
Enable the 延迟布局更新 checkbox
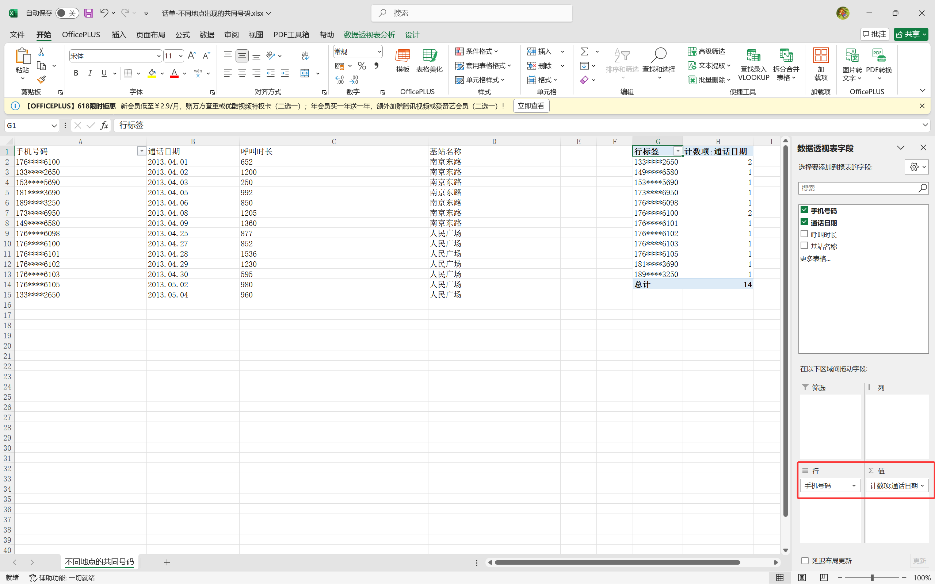[805, 560]
